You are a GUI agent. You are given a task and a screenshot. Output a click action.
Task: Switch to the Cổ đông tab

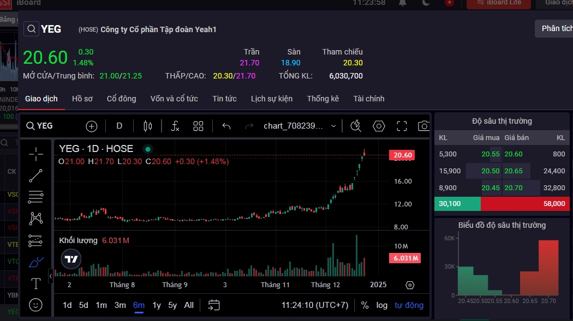click(121, 99)
